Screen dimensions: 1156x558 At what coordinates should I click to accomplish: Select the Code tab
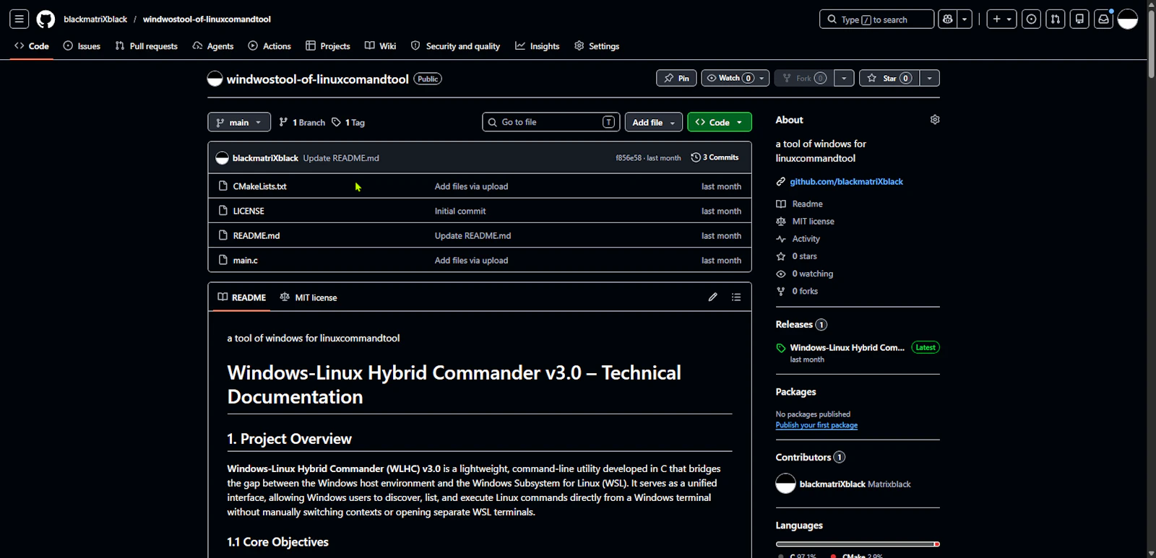(x=32, y=46)
